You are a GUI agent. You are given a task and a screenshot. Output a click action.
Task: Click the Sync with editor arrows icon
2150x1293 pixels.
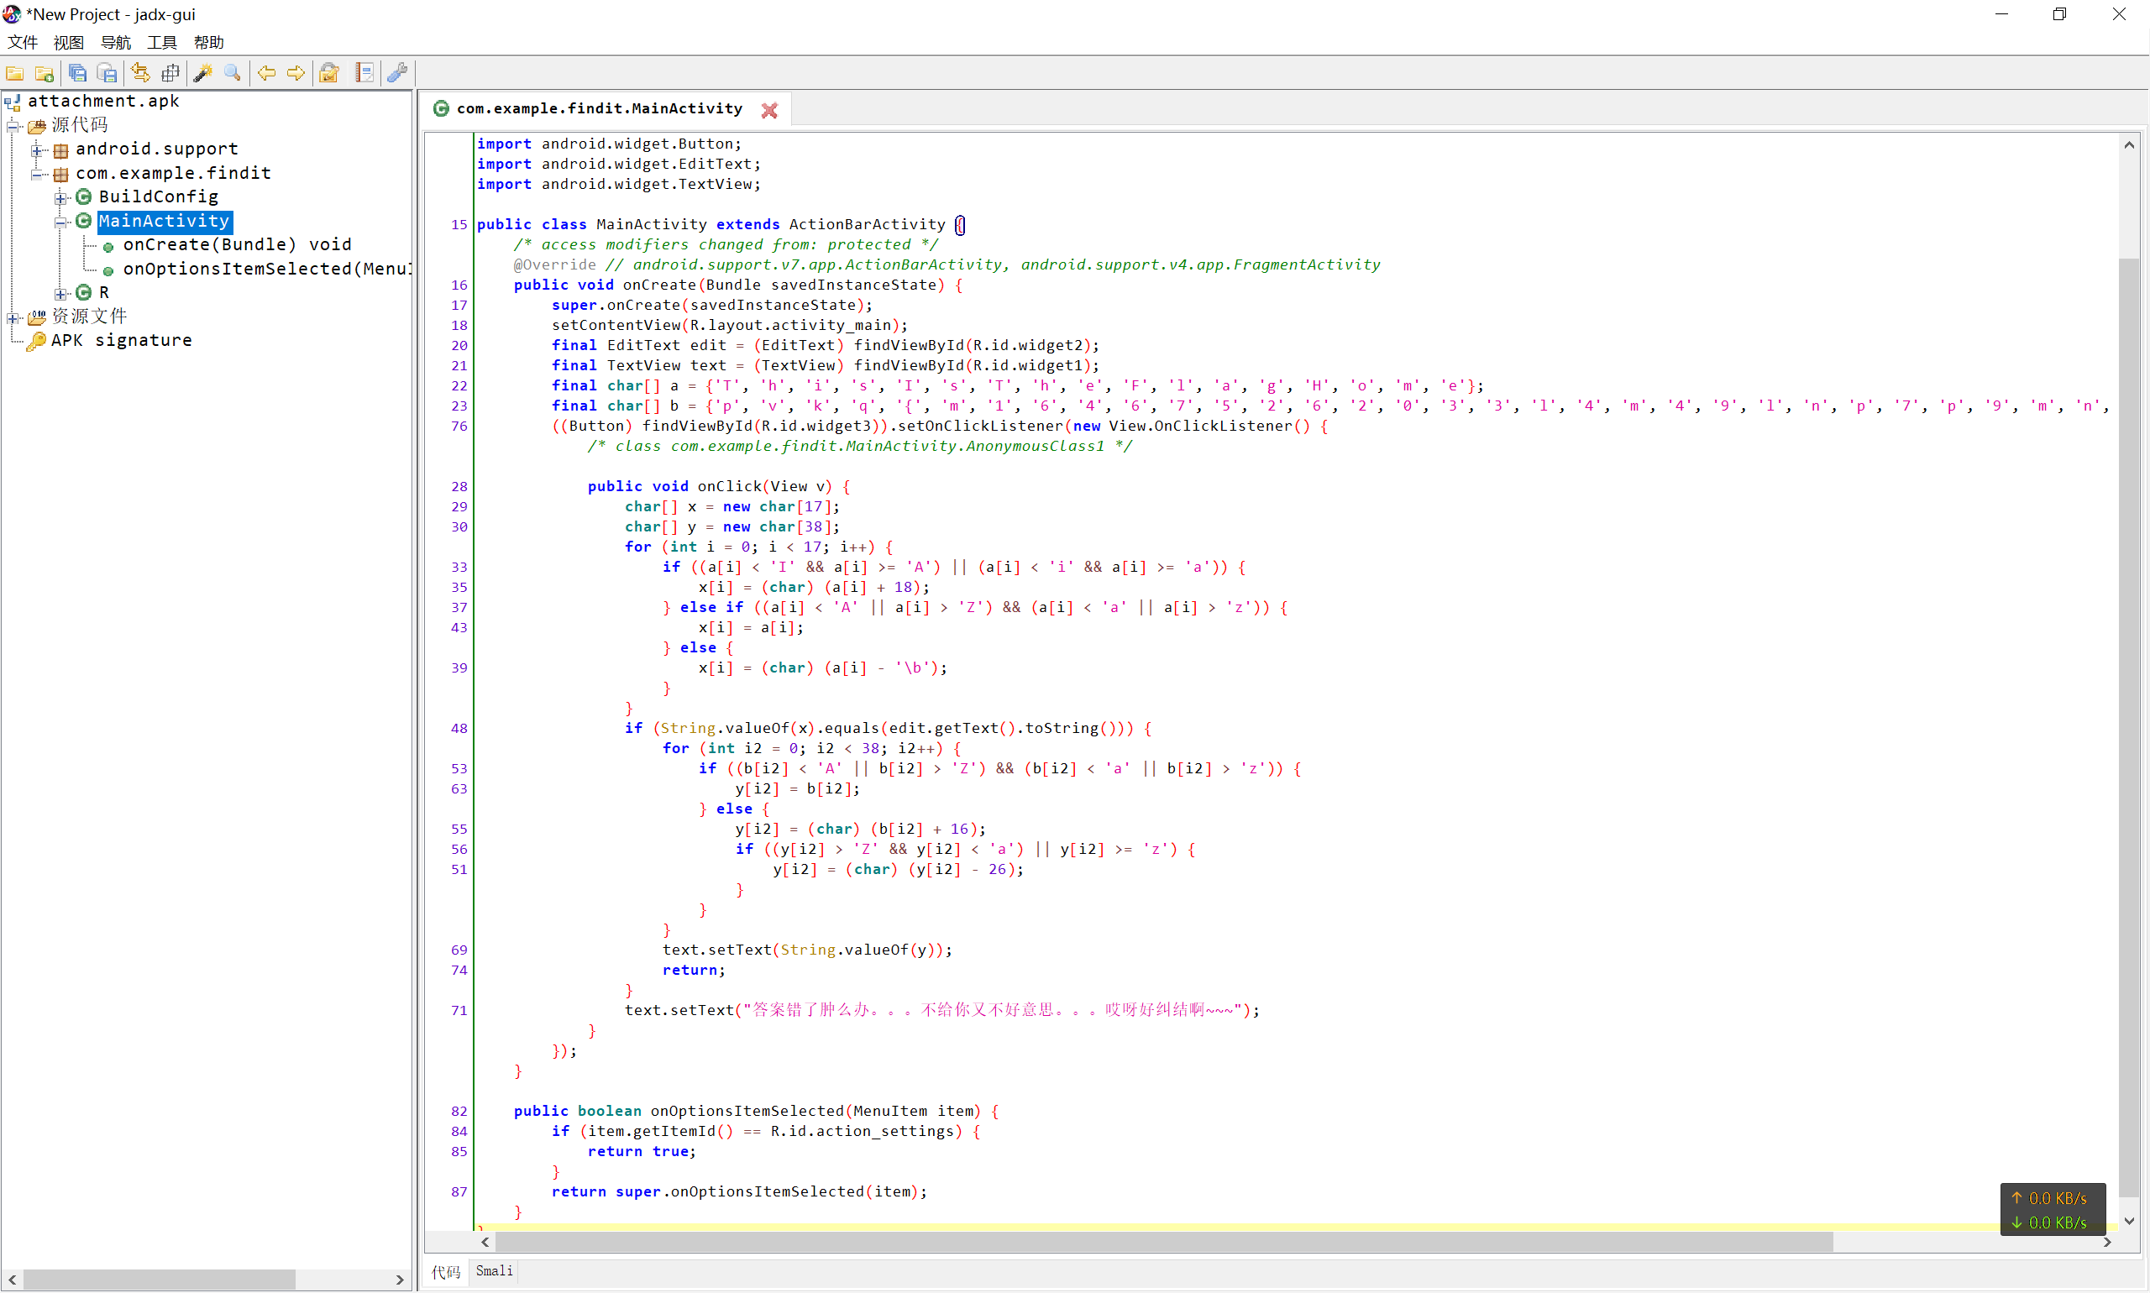pyautogui.click(x=140, y=73)
